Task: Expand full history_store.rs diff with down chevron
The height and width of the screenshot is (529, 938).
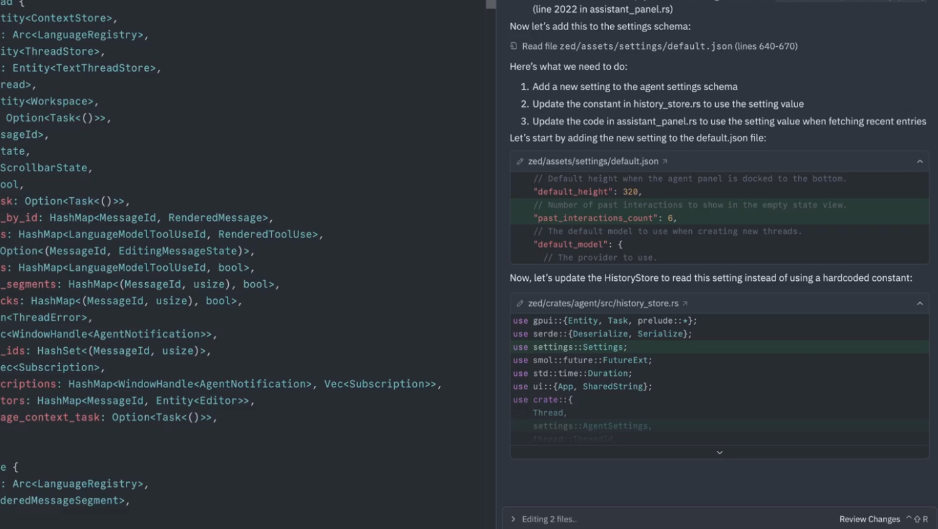Action: 719,453
